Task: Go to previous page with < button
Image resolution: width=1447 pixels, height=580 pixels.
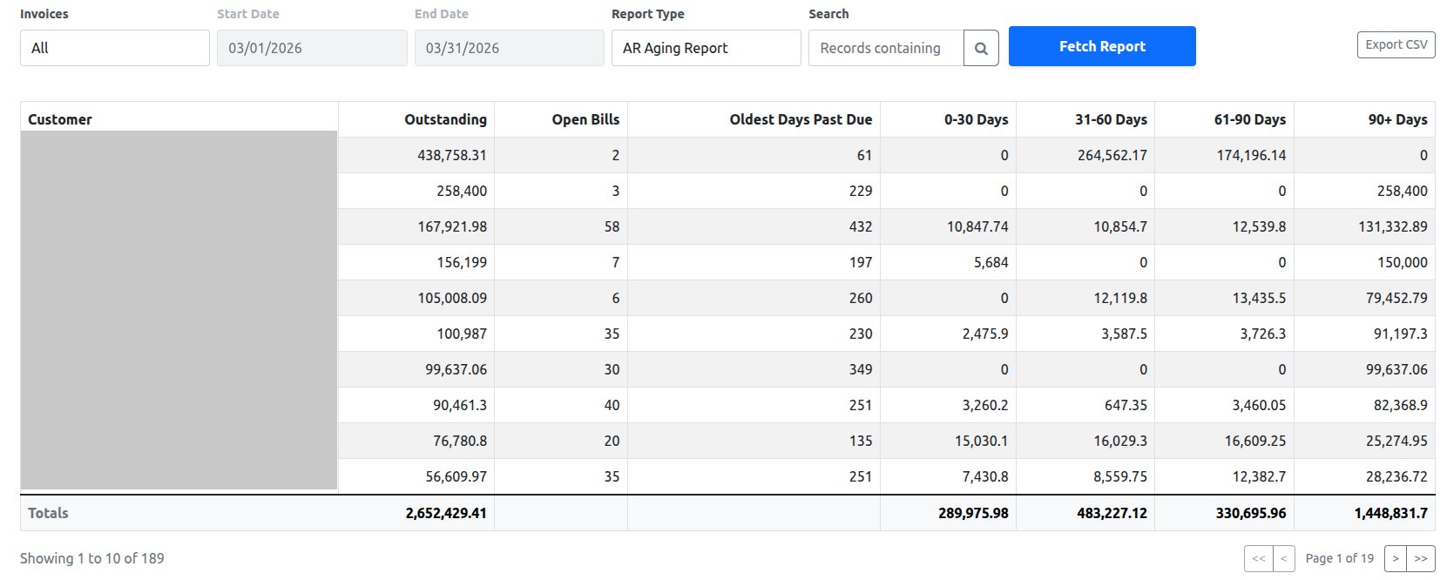Action: click(1283, 558)
